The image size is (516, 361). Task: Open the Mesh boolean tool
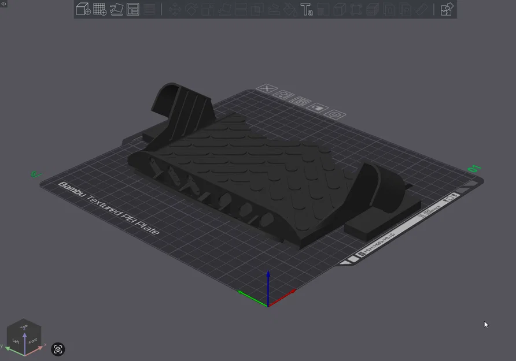tap(257, 9)
